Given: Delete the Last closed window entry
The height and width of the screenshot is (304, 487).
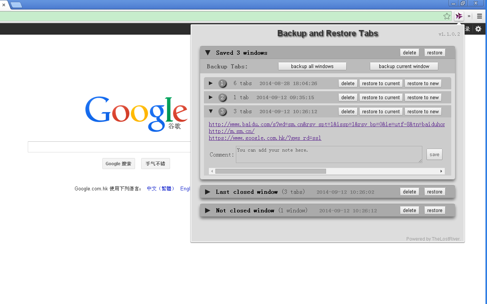Looking at the screenshot, I should (x=409, y=192).
